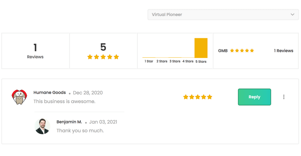This screenshot has width=301, height=156.
Task: Click the 'Thank you so much.' reply text
Action: pyautogui.click(x=80, y=131)
